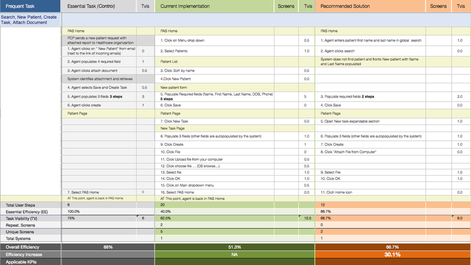This screenshot has height=265, width=471.
Task: Click 'System identifies attachment and retrieves' cell
Action: (99, 79)
